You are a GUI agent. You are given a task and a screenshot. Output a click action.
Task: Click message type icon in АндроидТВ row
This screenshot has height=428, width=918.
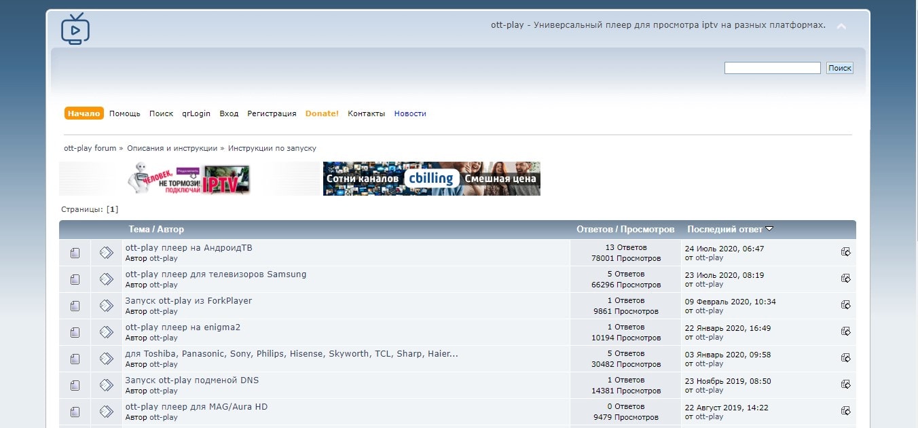pos(107,253)
